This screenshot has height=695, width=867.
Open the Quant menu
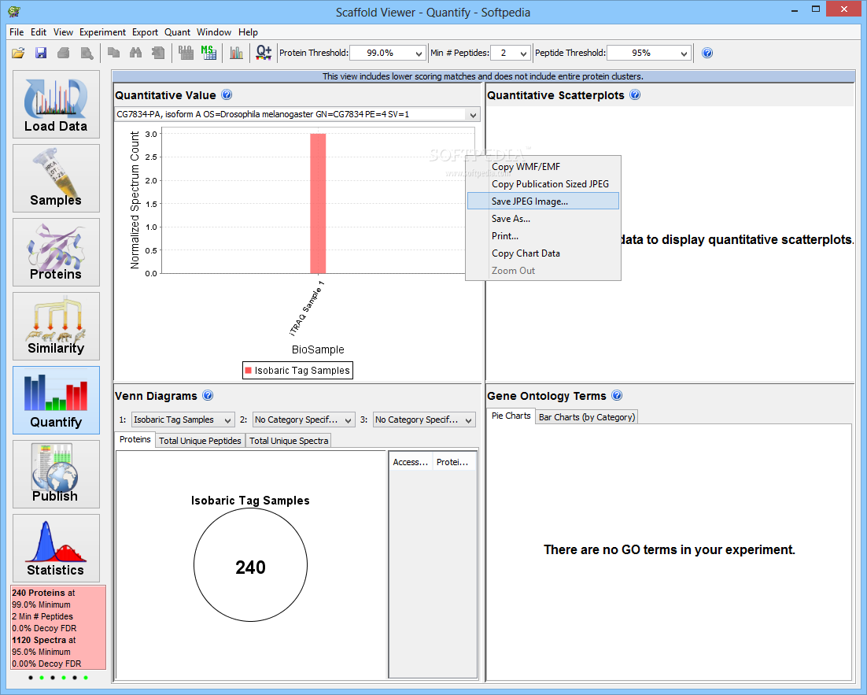click(178, 32)
